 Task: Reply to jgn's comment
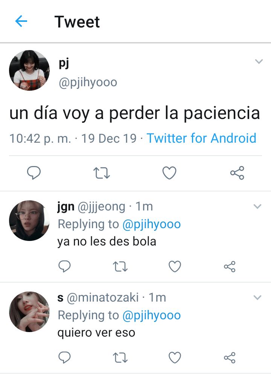(65, 267)
